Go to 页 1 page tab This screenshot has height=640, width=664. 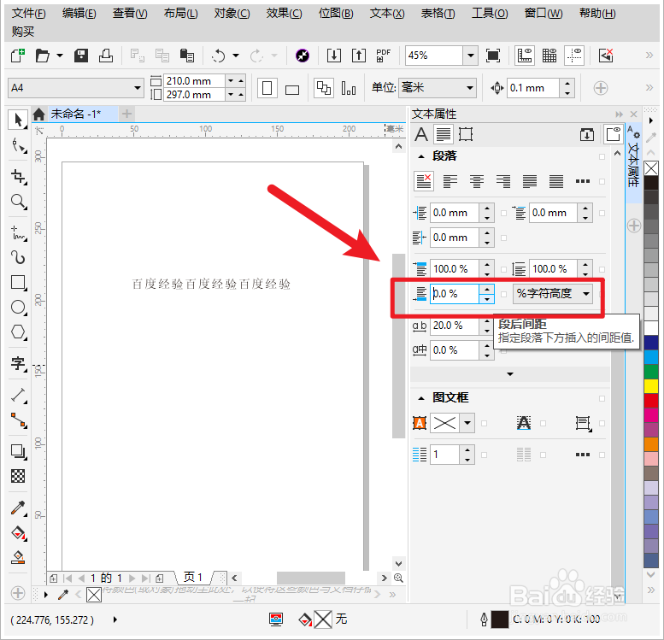[193, 577]
